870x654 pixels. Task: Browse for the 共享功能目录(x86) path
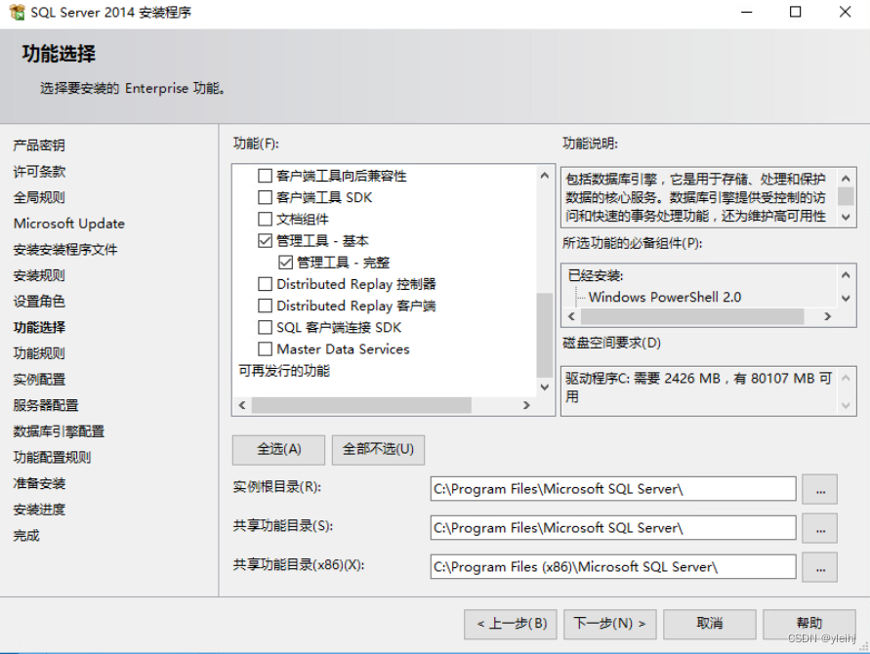click(x=821, y=567)
